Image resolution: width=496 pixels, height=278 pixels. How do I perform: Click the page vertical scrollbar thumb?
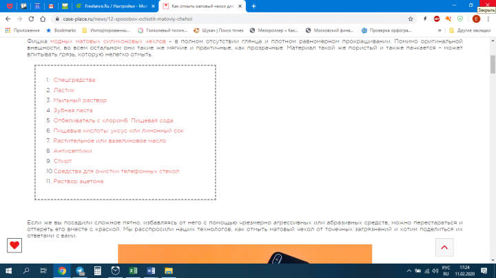point(493,64)
